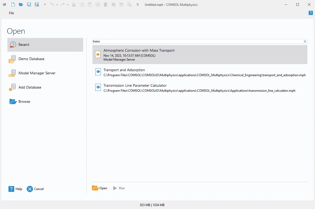Expand the redo history dropdown arrow
The image size is (315, 209).
pyautogui.click(x=68, y=5)
